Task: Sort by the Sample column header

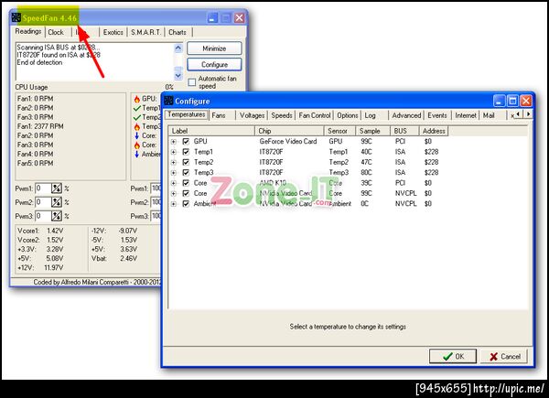Action: 372,131
